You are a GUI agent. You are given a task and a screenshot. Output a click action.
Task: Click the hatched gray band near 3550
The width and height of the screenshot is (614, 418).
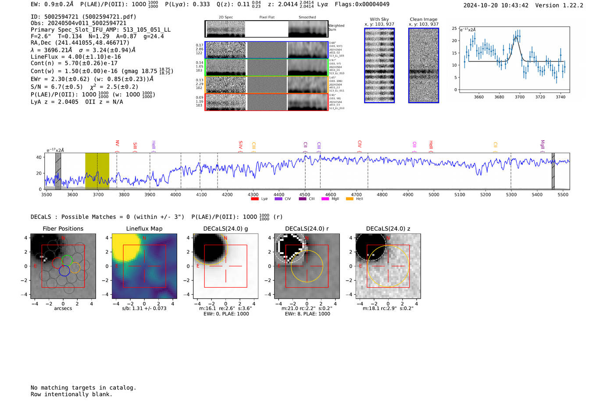point(58,171)
